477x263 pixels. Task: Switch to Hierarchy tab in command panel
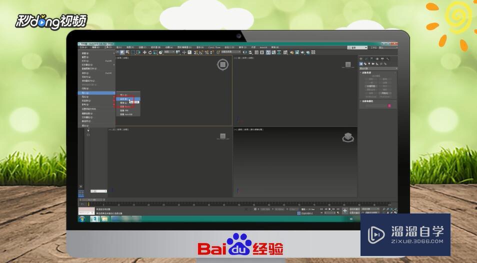click(371, 58)
